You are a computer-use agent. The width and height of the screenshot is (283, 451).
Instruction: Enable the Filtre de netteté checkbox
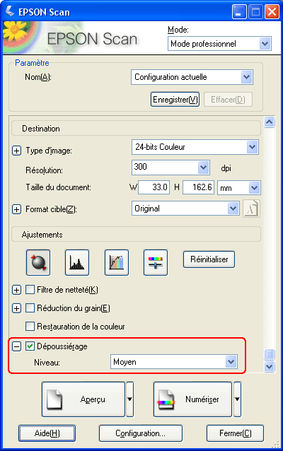[30, 290]
